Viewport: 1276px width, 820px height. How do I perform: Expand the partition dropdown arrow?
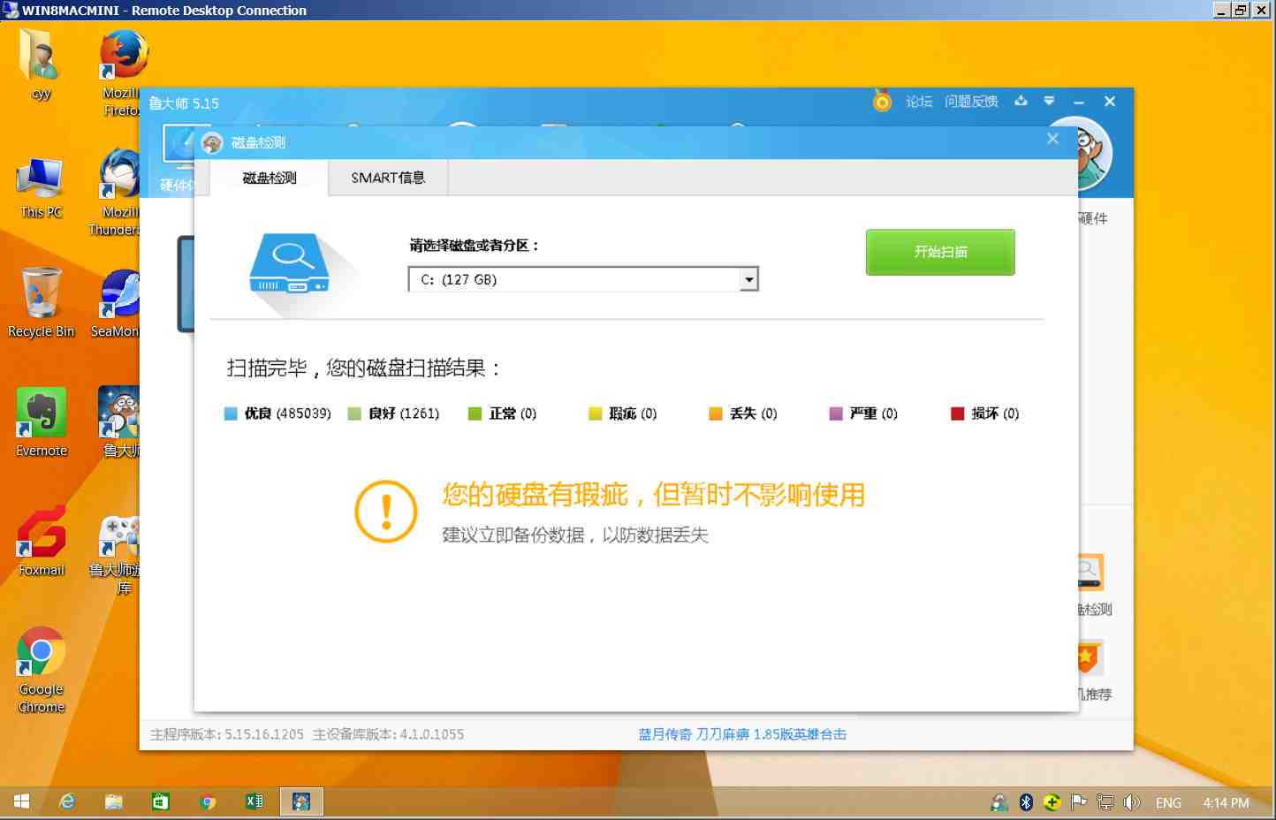pyautogui.click(x=749, y=279)
